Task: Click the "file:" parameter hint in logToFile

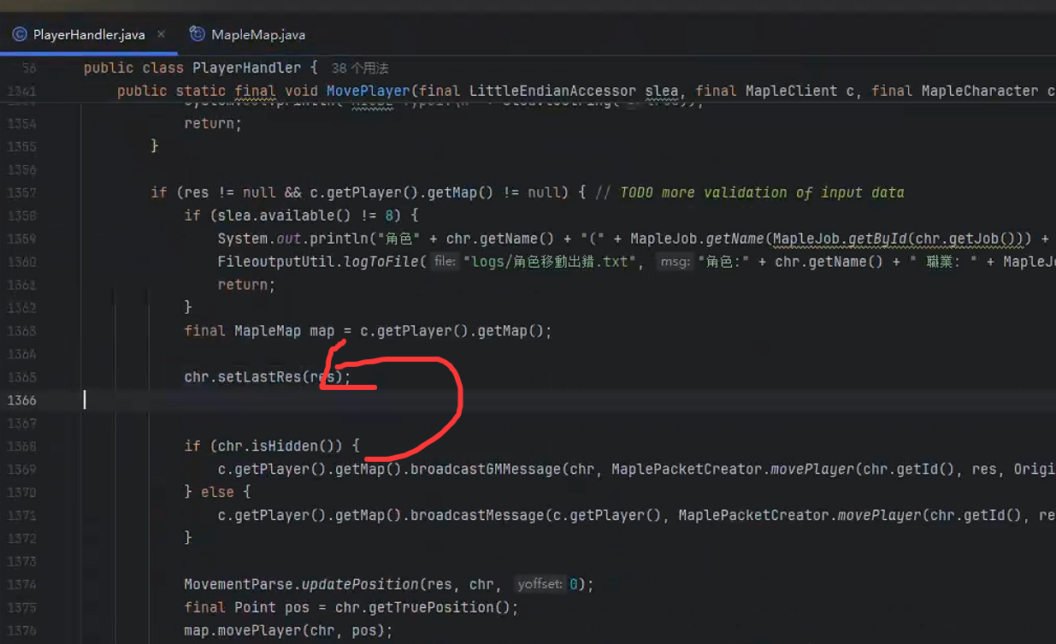Action: (x=445, y=262)
